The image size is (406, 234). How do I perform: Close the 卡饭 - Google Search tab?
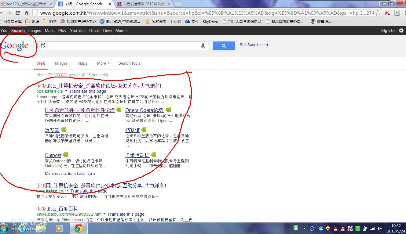[x=111, y=4]
